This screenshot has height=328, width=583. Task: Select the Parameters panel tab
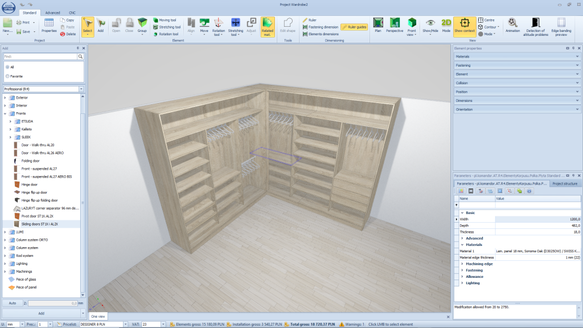502,184
